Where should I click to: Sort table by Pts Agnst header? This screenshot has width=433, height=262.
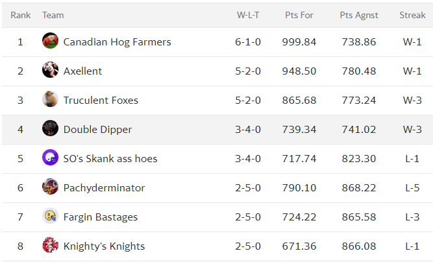[x=359, y=15]
